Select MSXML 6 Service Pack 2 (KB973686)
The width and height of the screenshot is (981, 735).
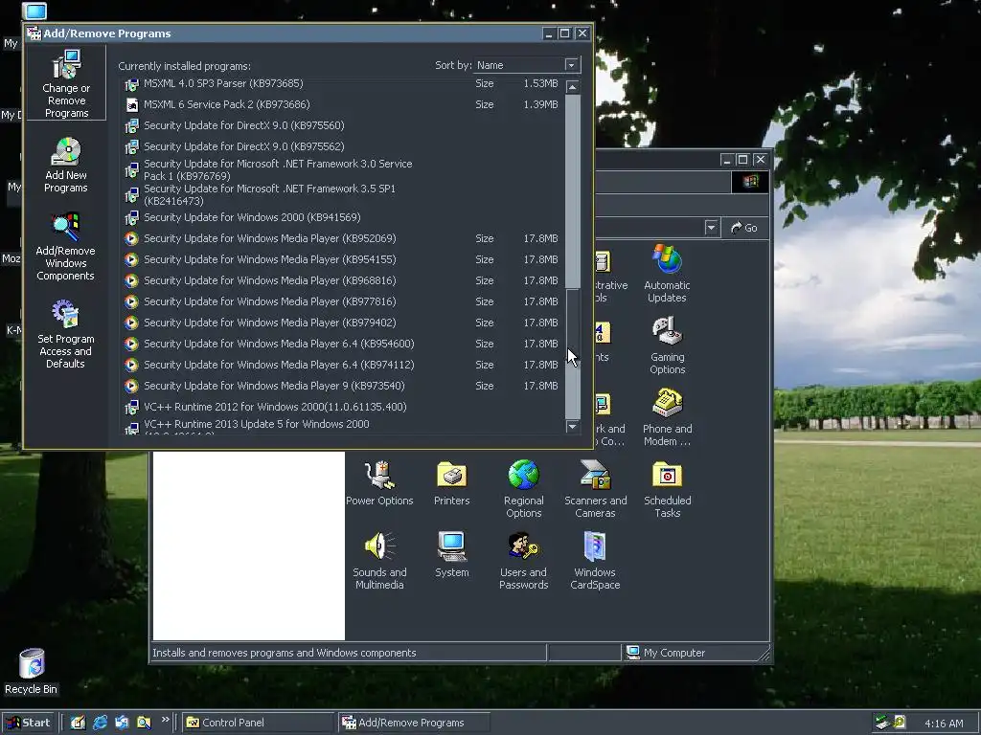pyautogui.click(x=341, y=105)
